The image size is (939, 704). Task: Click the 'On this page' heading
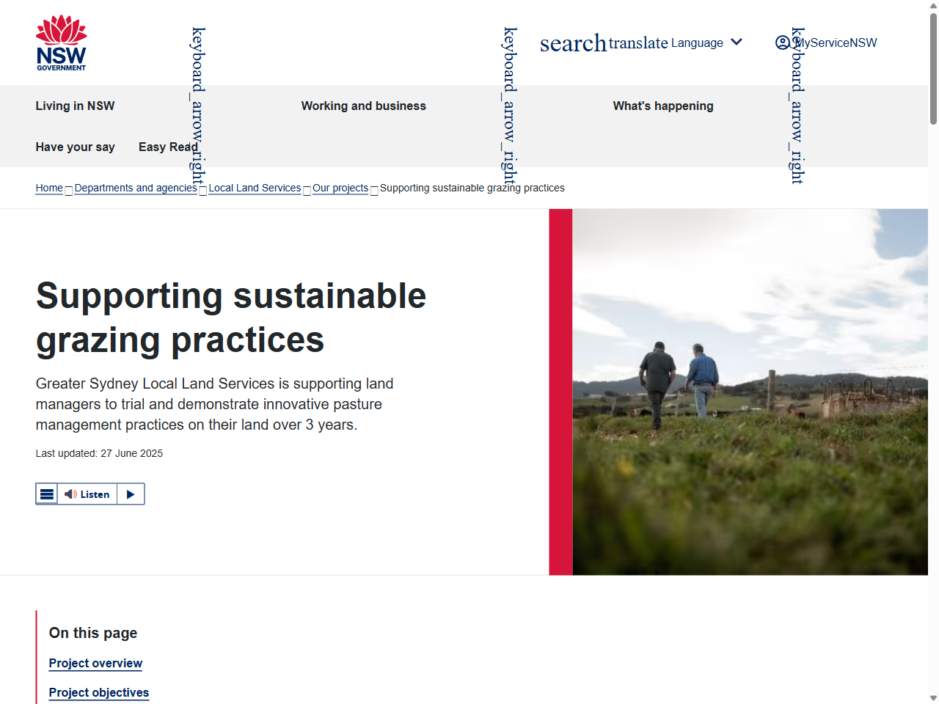point(93,633)
